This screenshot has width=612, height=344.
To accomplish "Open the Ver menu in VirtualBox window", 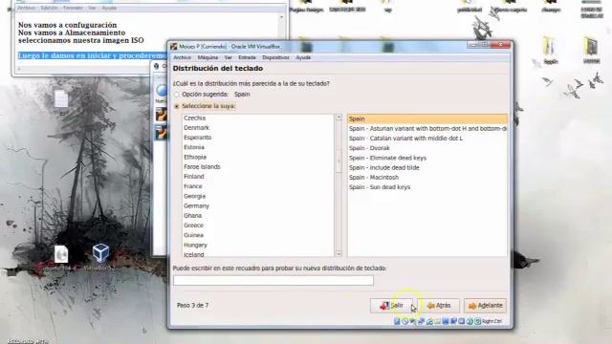I will tap(228, 57).
